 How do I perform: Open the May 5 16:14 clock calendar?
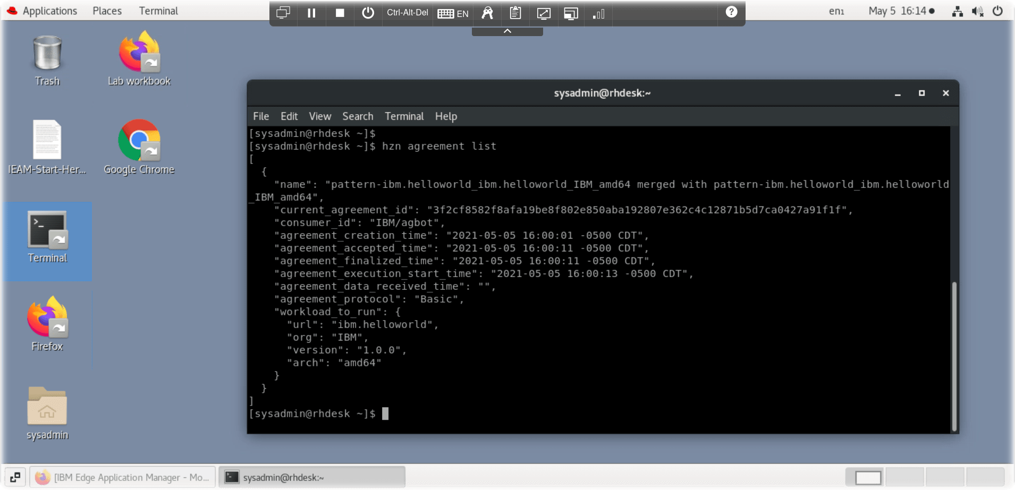pyautogui.click(x=901, y=11)
